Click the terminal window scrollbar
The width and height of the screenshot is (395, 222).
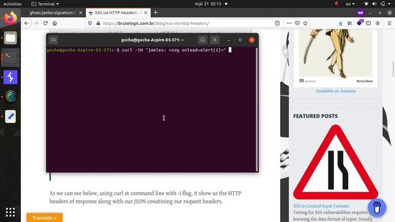pyautogui.click(x=257, y=110)
